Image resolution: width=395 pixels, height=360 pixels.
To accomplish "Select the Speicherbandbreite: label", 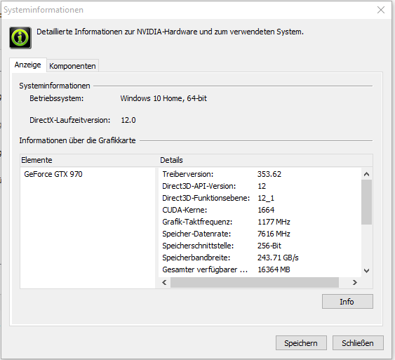I will coord(196,258).
